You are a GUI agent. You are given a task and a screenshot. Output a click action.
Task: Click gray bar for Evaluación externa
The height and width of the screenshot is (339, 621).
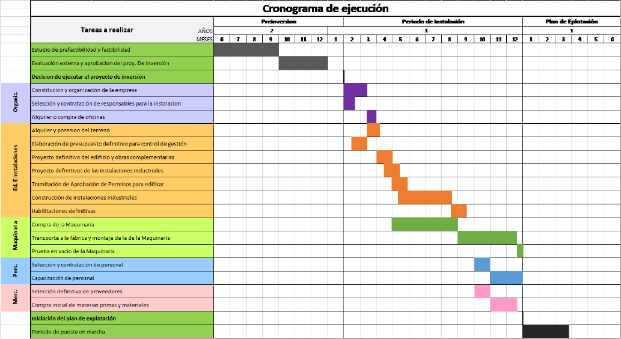point(303,63)
